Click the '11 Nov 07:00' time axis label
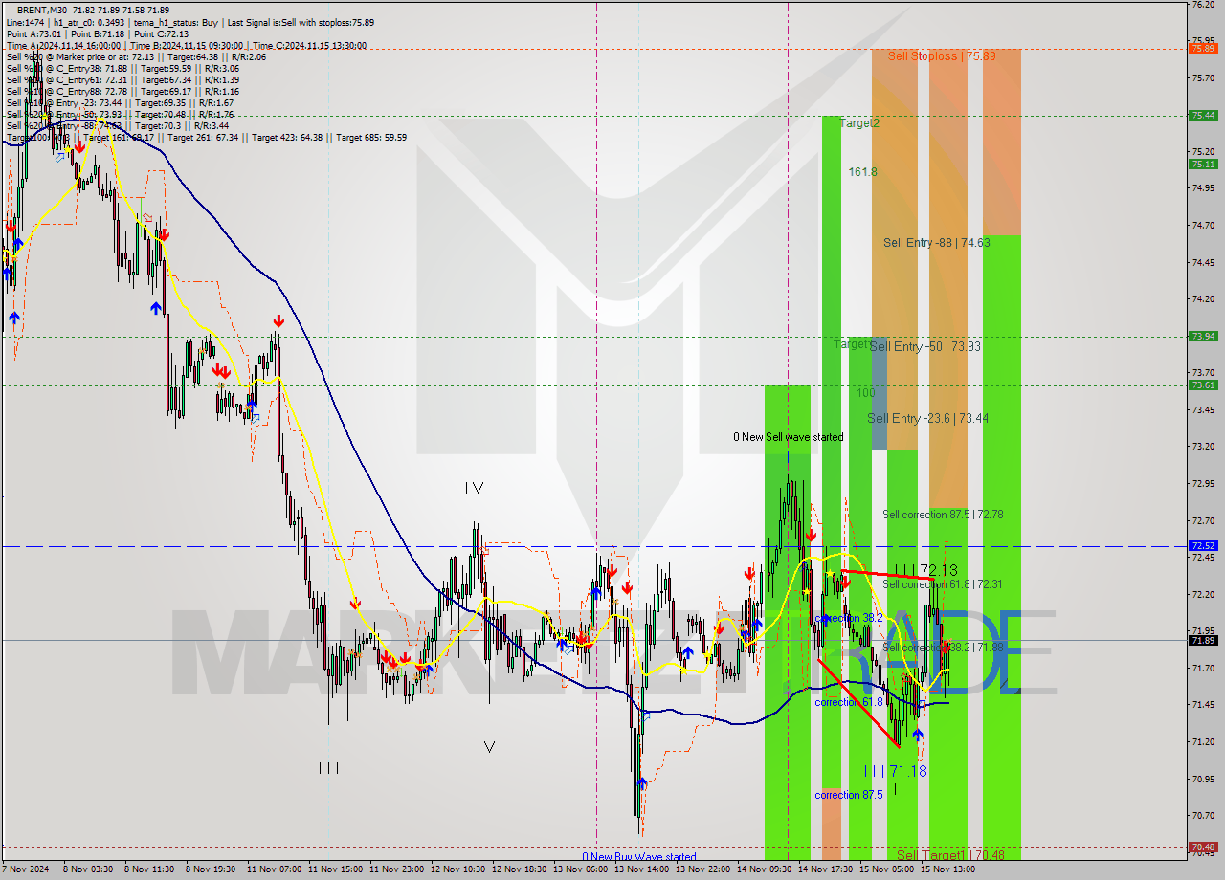Screen dimensions: 1225x880 point(272,869)
